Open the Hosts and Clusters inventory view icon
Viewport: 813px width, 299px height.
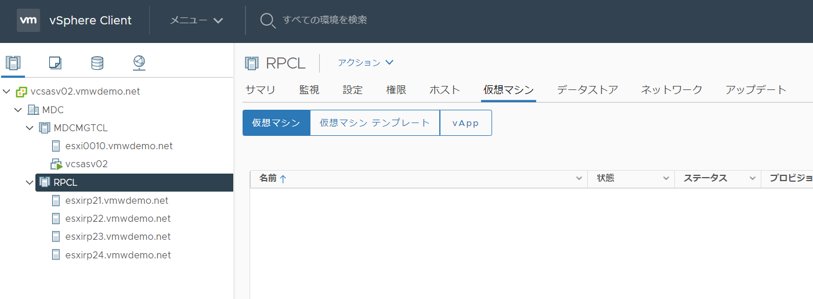(13, 62)
